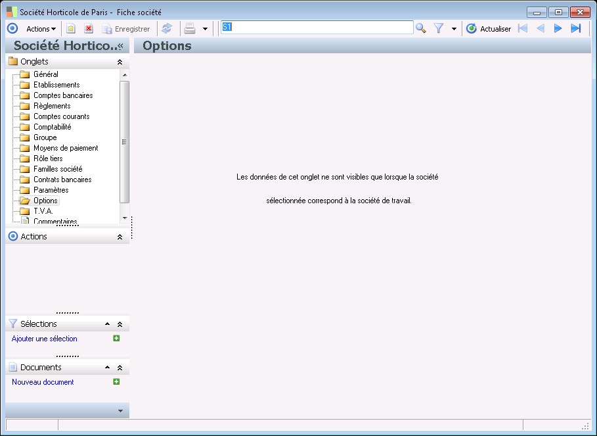Open the Comptabilité tab item
Image resolution: width=597 pixels, height=436 pixels.
click(x=52, y=127)
